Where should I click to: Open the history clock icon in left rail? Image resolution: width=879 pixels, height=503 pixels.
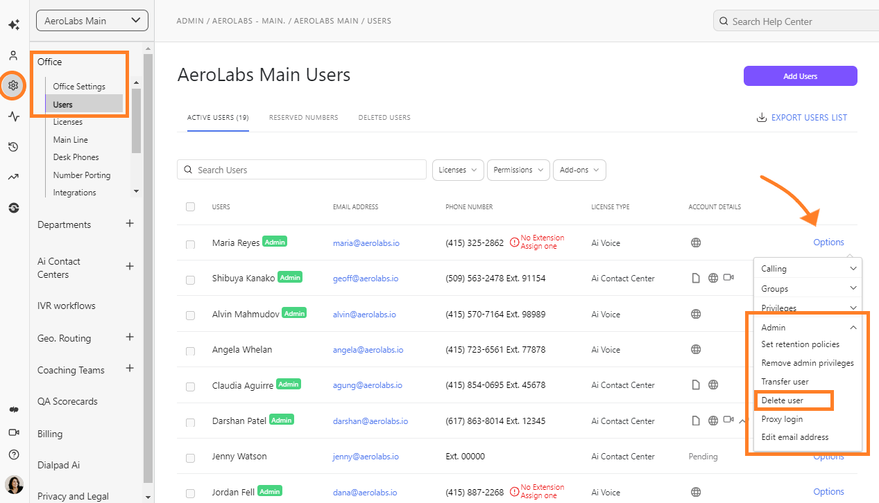13,147
